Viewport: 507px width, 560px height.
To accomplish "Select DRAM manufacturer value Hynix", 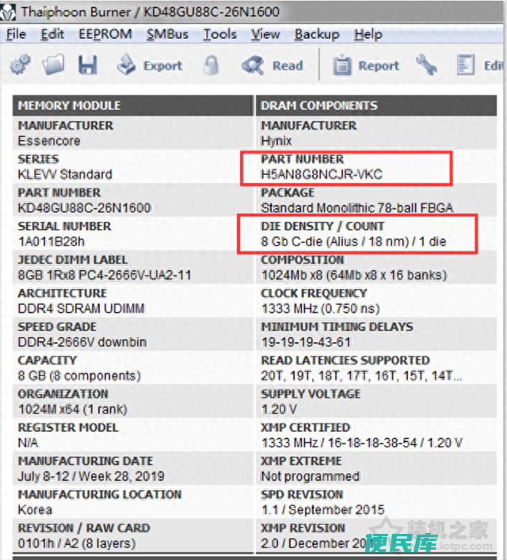I will (276, 141).
